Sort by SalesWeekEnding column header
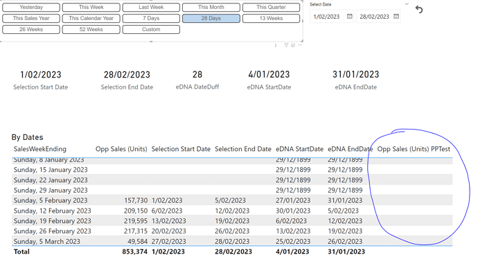This screenshot has height=266, width=478. coord(40,149)
